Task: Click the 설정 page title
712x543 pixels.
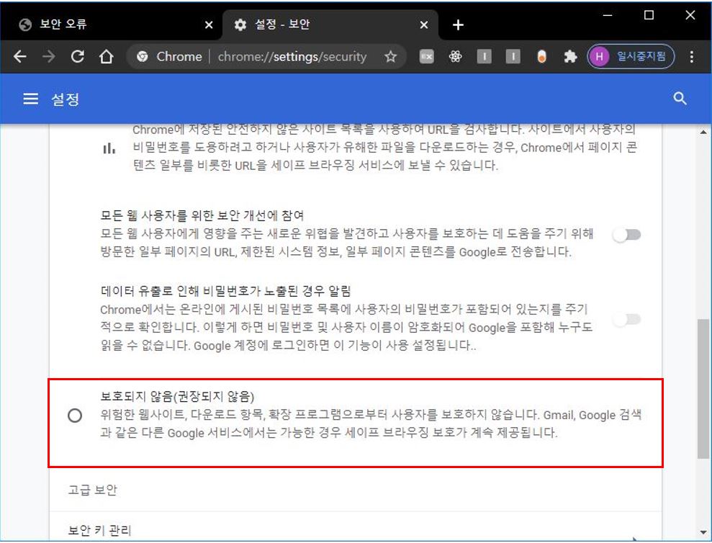Action: click(66, 99)
